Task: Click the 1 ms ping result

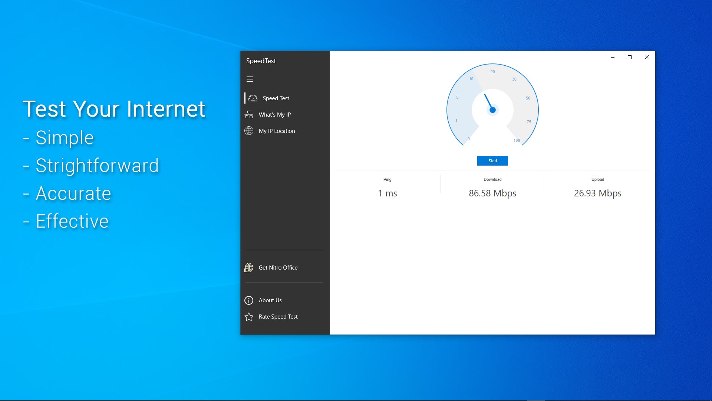Action: tap(388, 193)
